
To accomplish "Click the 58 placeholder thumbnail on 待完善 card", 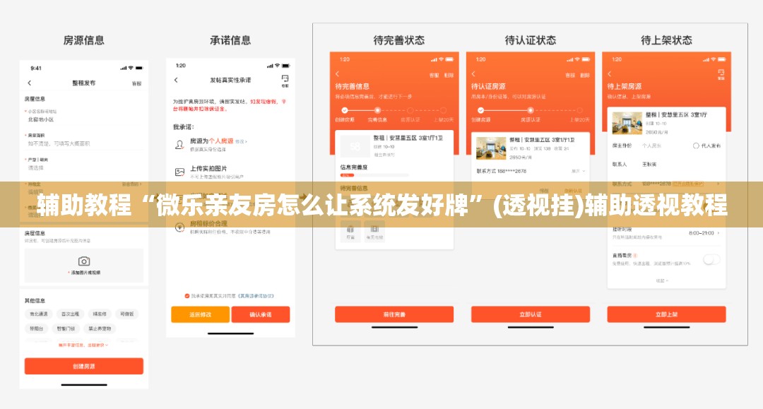I will pos(355,146).
